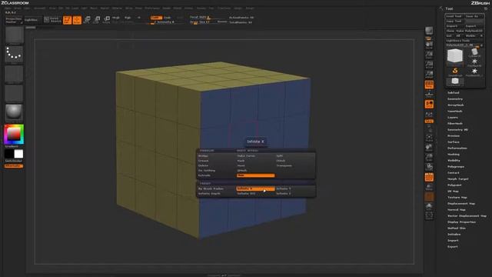Click the Scale view icon on right shelf
The image size is (492, 277).
pyautogui.click(x=429, y=157)
